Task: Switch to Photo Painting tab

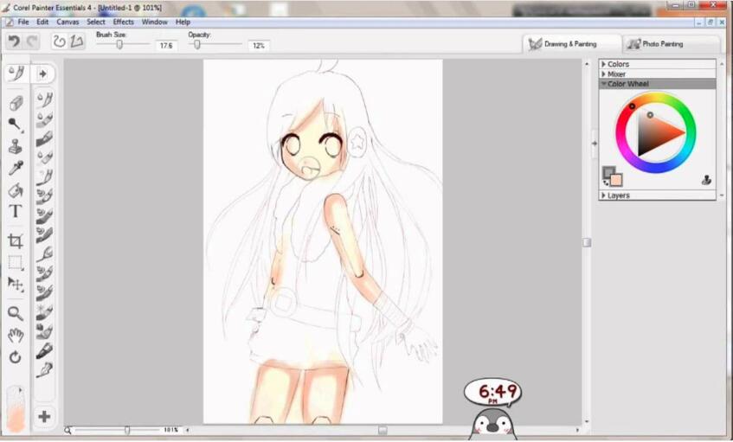Action: click(x=662, y=43)
